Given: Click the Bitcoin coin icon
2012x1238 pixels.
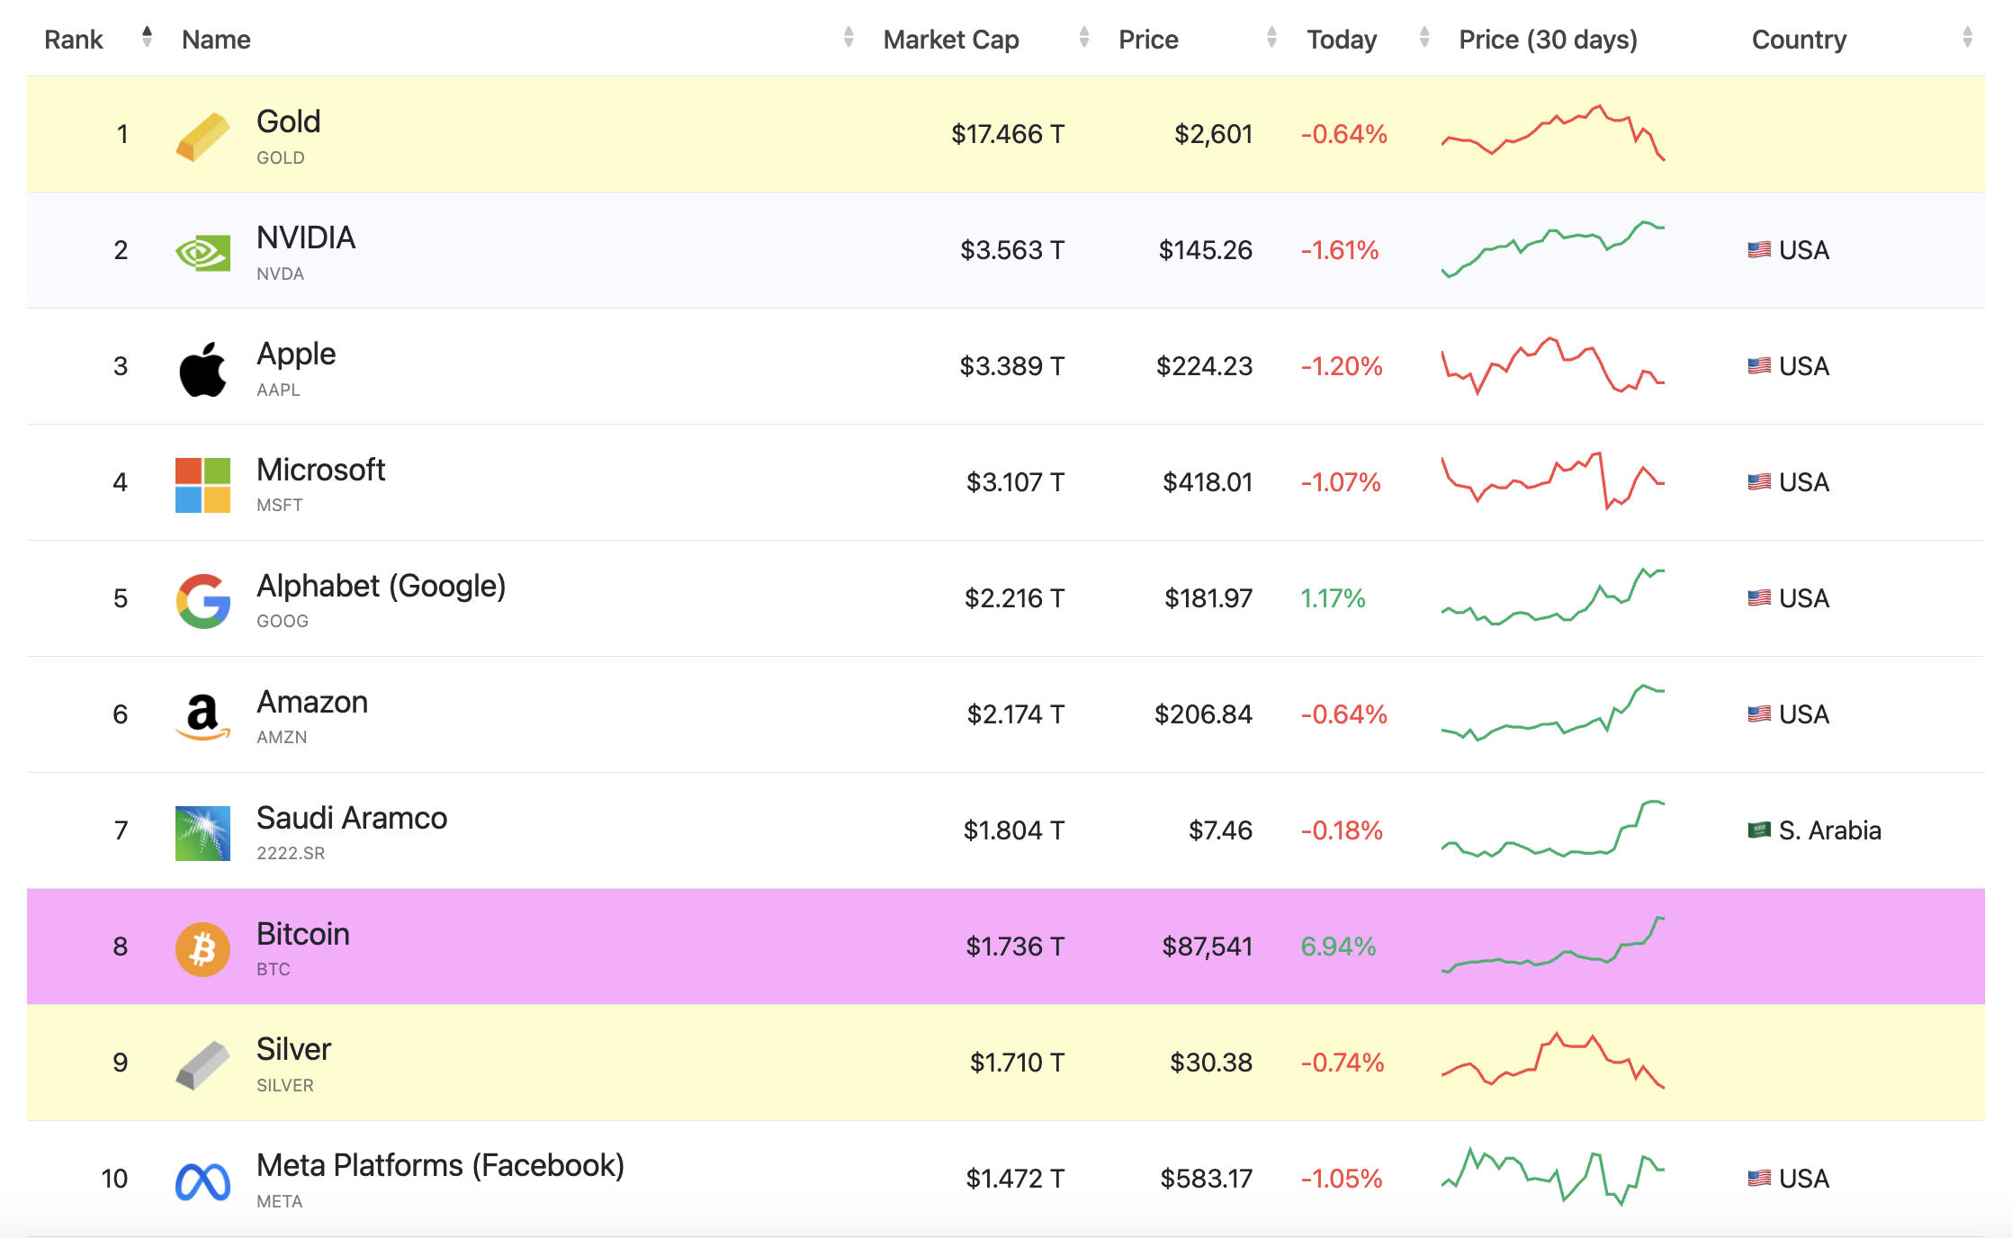Looking at the screenshot, I should click(202, 949).
